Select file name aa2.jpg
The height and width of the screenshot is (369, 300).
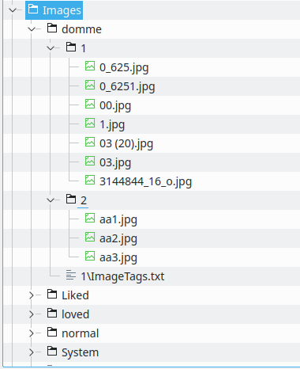pos(118,239)
